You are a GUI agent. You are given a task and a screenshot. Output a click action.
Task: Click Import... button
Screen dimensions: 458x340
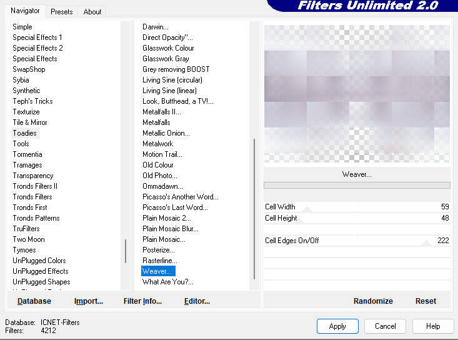point(89,301)
